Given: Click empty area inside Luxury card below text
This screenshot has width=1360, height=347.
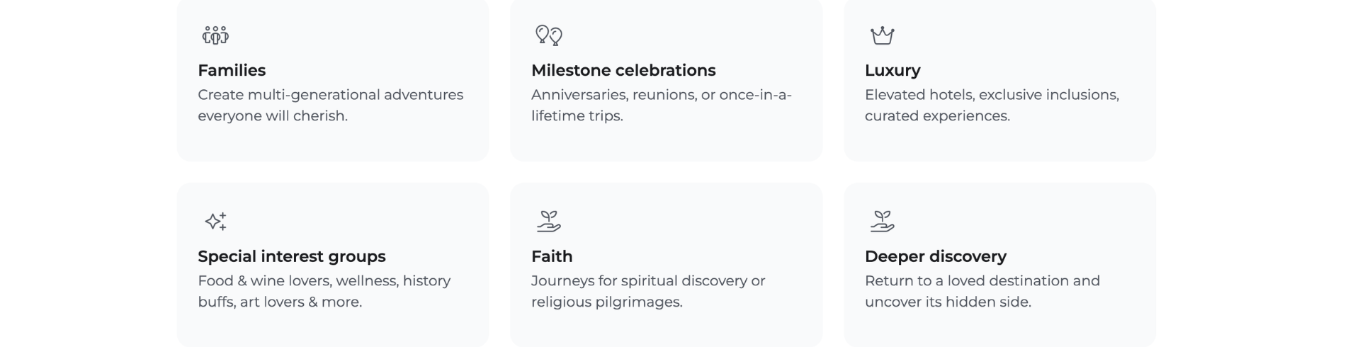Looking at the screenshot, I should click(999, 143).
